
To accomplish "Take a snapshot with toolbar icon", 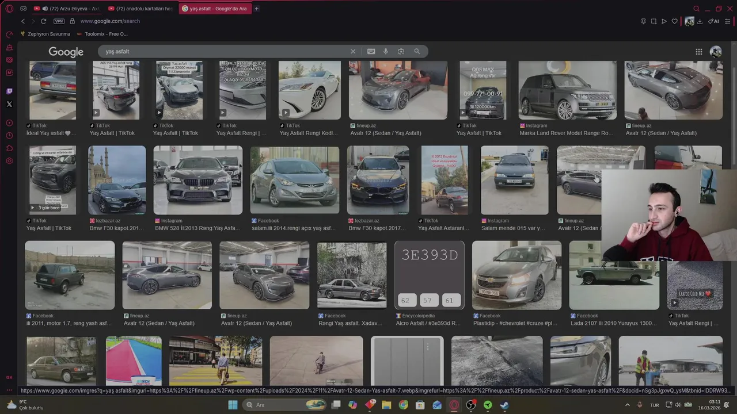I will click(x=654, y=21).
